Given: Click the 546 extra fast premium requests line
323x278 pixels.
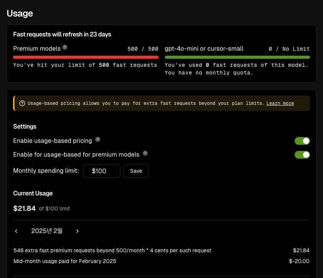Looking at the screenshot, I should (x=112, y=250).
